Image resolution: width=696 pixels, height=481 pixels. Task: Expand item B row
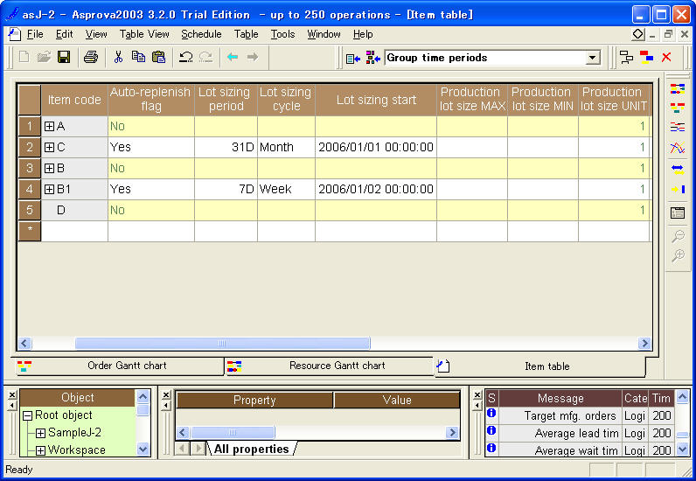49,168
